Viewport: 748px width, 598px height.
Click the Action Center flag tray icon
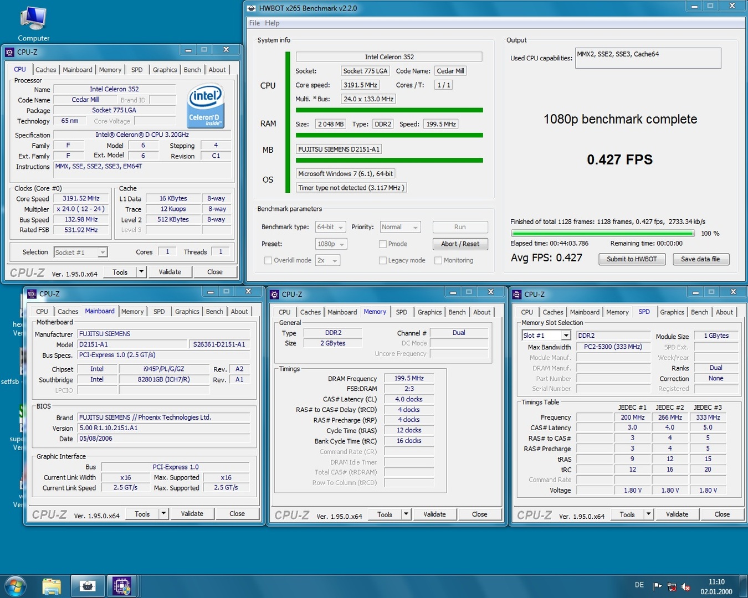pos(657,586)
